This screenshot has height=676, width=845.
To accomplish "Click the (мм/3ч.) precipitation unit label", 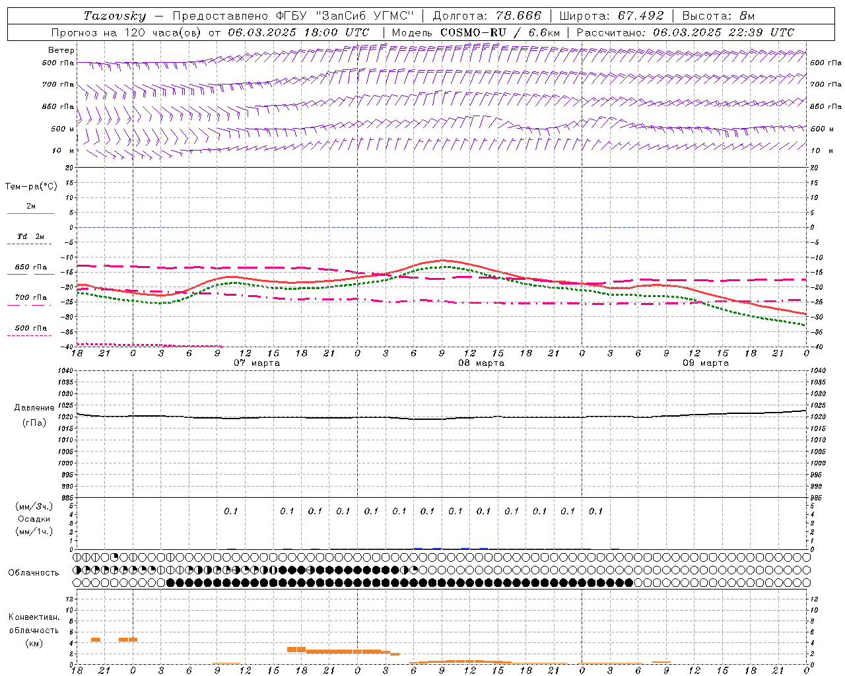I will (x=34, y=506).
